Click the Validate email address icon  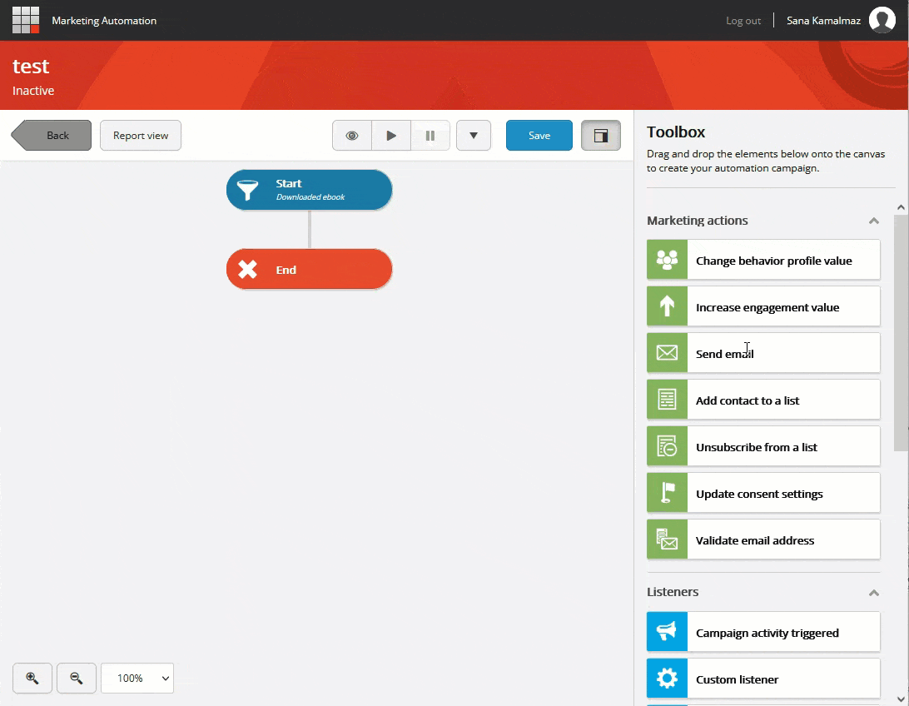[x=668, y=539]
